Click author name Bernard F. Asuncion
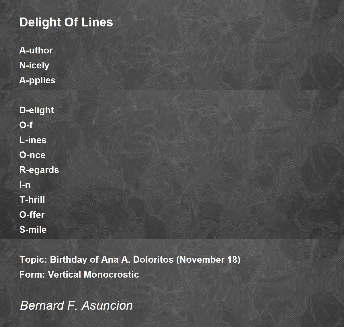This screenshot has height=327, width=344. click(77, 305)
